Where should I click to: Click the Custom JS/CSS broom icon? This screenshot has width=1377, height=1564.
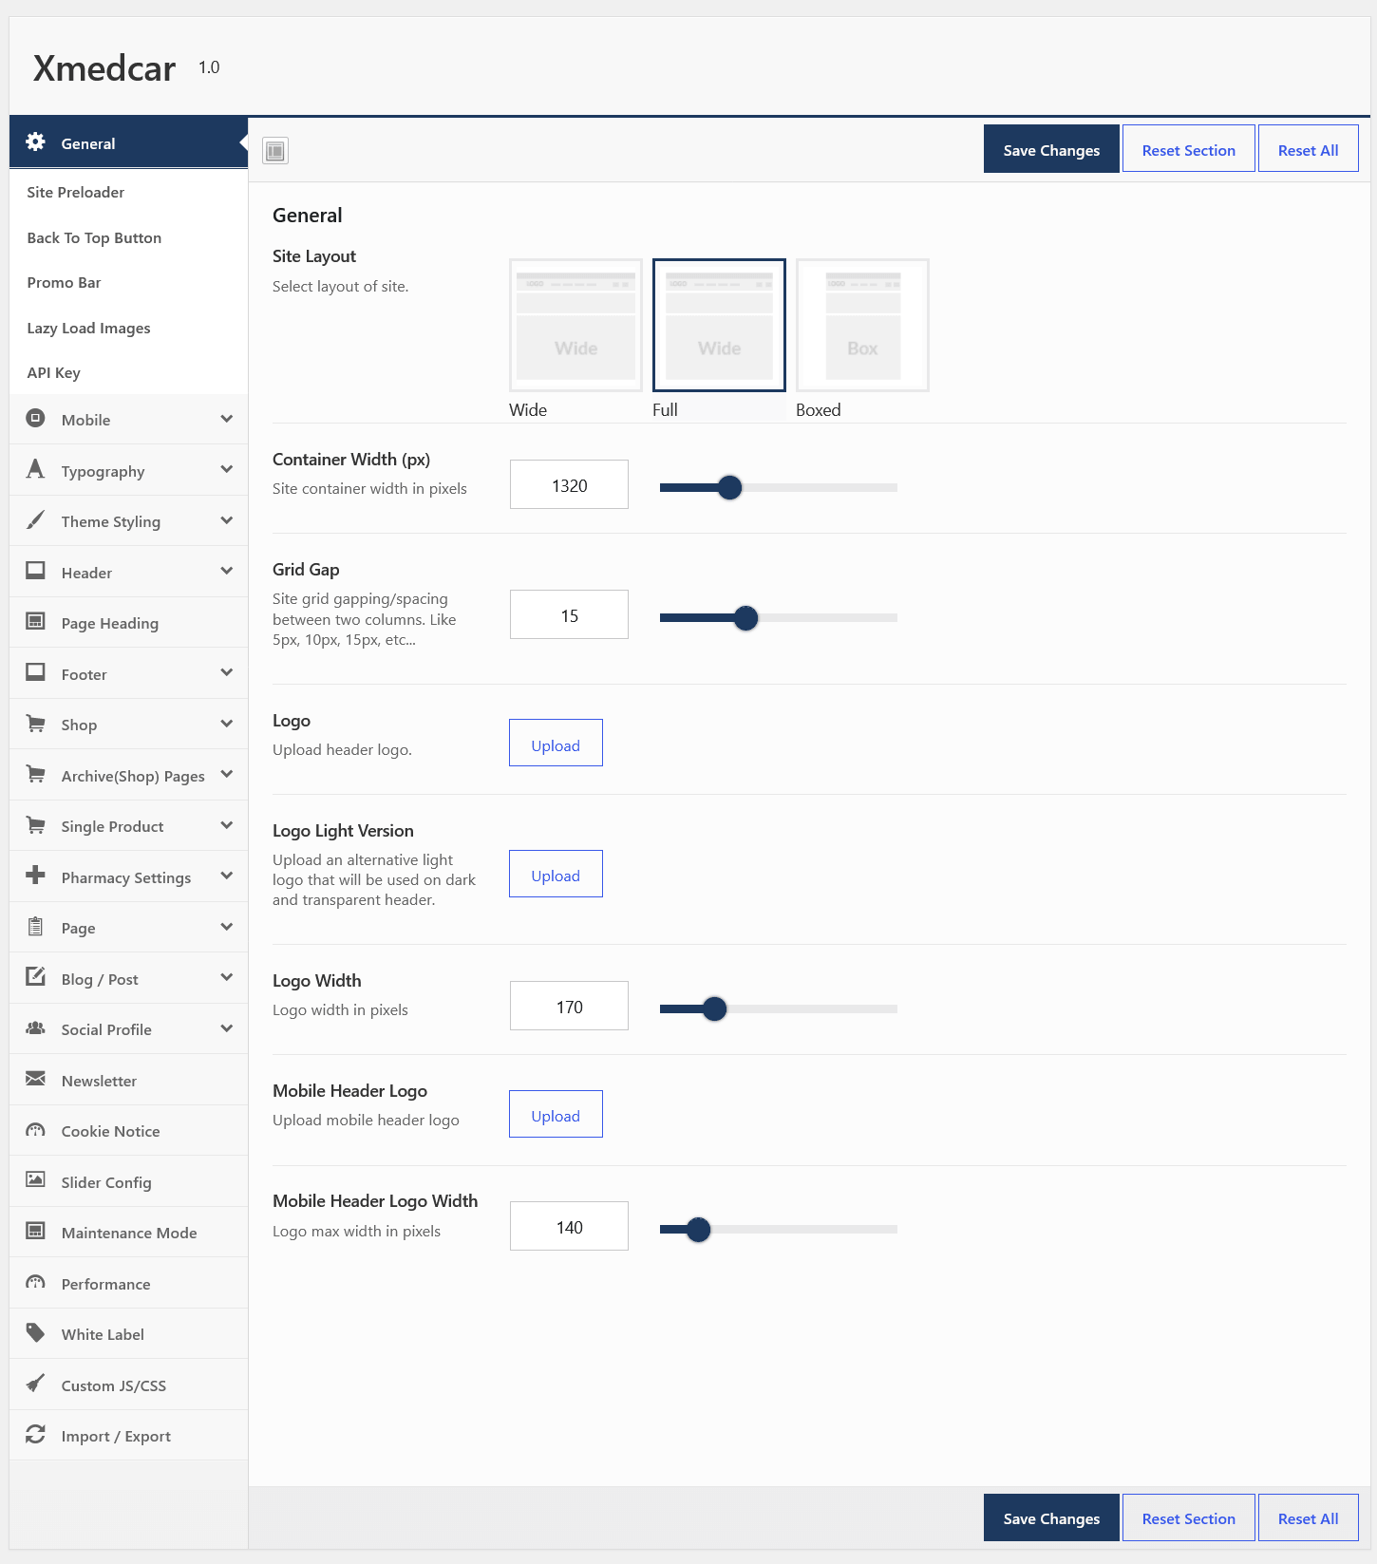[35, 1384]
